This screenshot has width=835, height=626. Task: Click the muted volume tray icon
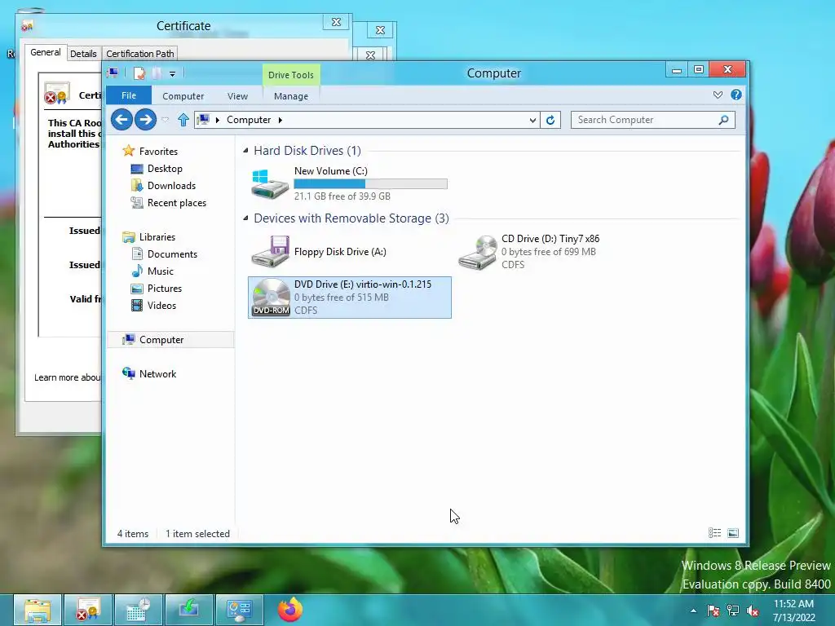[x=753, y=611]
